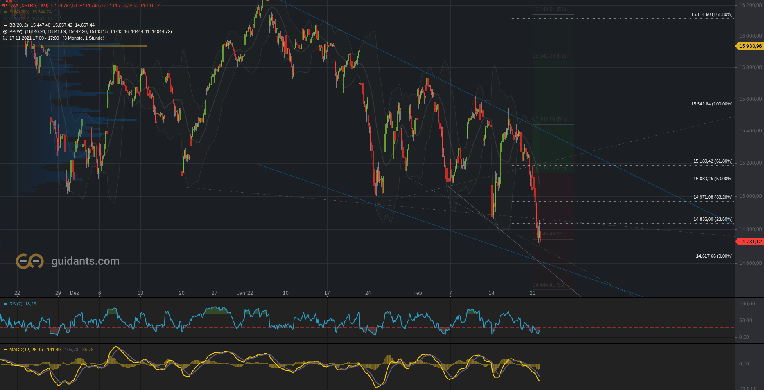Click the MACD yellow line marker
This screenshot has height=390, width=764.
5,350
